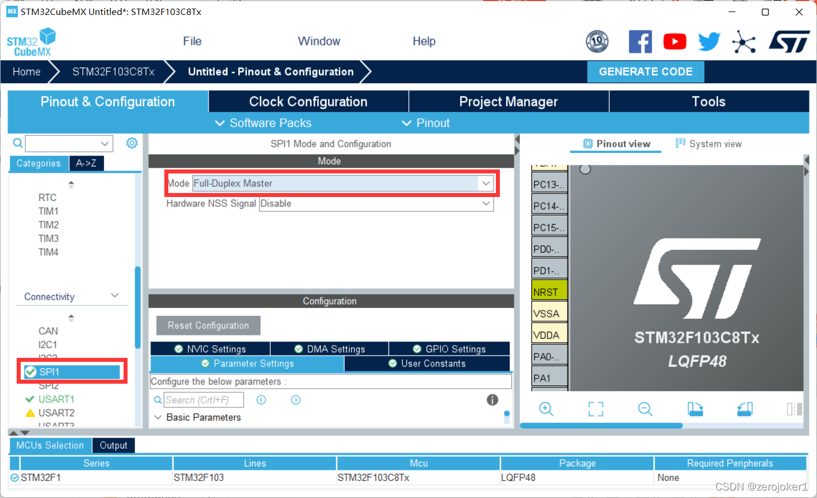The width and height of the screenshot is (817, 498).
Task: Open the Twitter bird icon
Action: pos(709,41)
